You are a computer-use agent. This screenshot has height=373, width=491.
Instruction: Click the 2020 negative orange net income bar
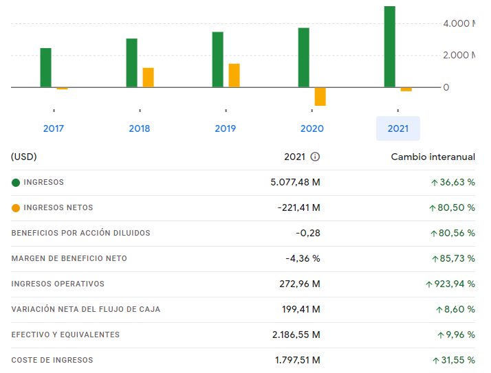click(x=320, y=97)
